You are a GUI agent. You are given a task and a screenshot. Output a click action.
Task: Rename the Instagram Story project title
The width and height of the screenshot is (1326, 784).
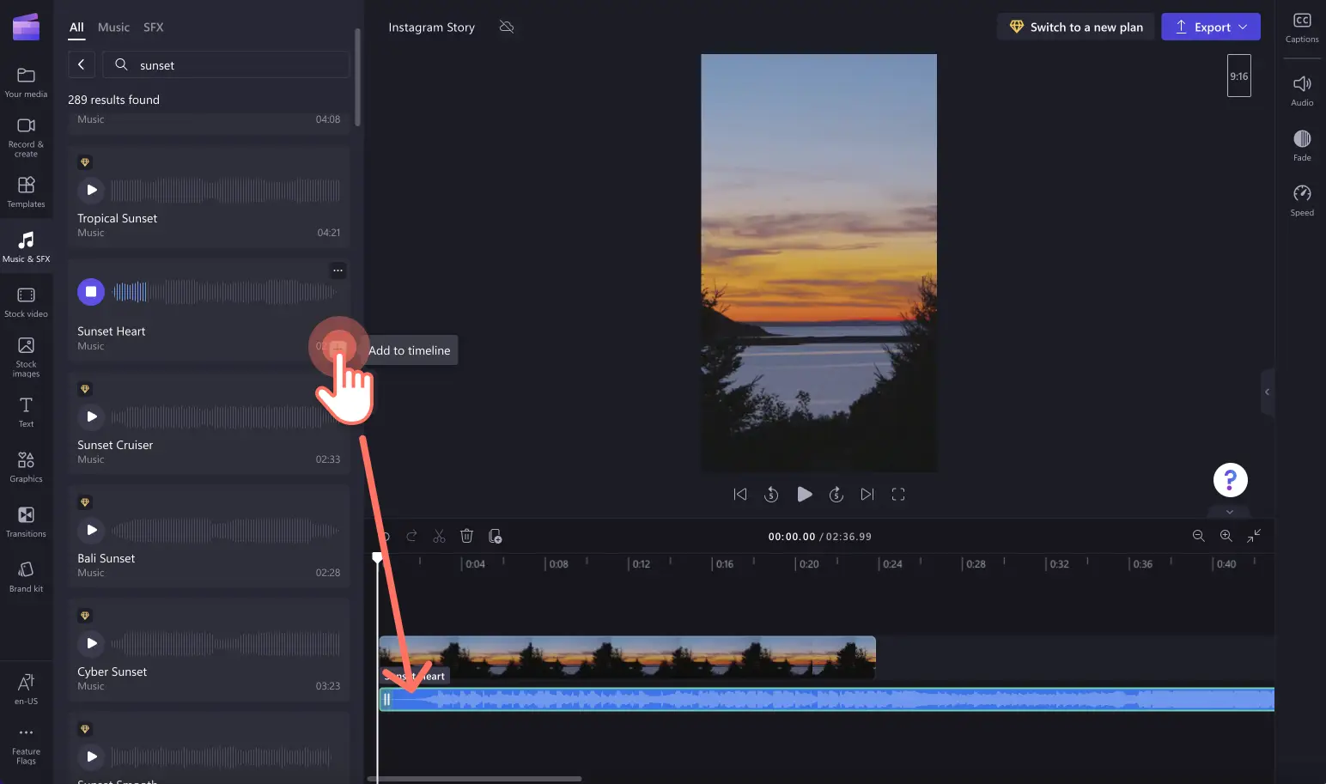pyautogui.click(x=431, y=27)
